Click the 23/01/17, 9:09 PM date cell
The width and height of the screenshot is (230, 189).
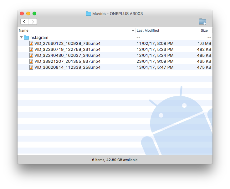155,62
